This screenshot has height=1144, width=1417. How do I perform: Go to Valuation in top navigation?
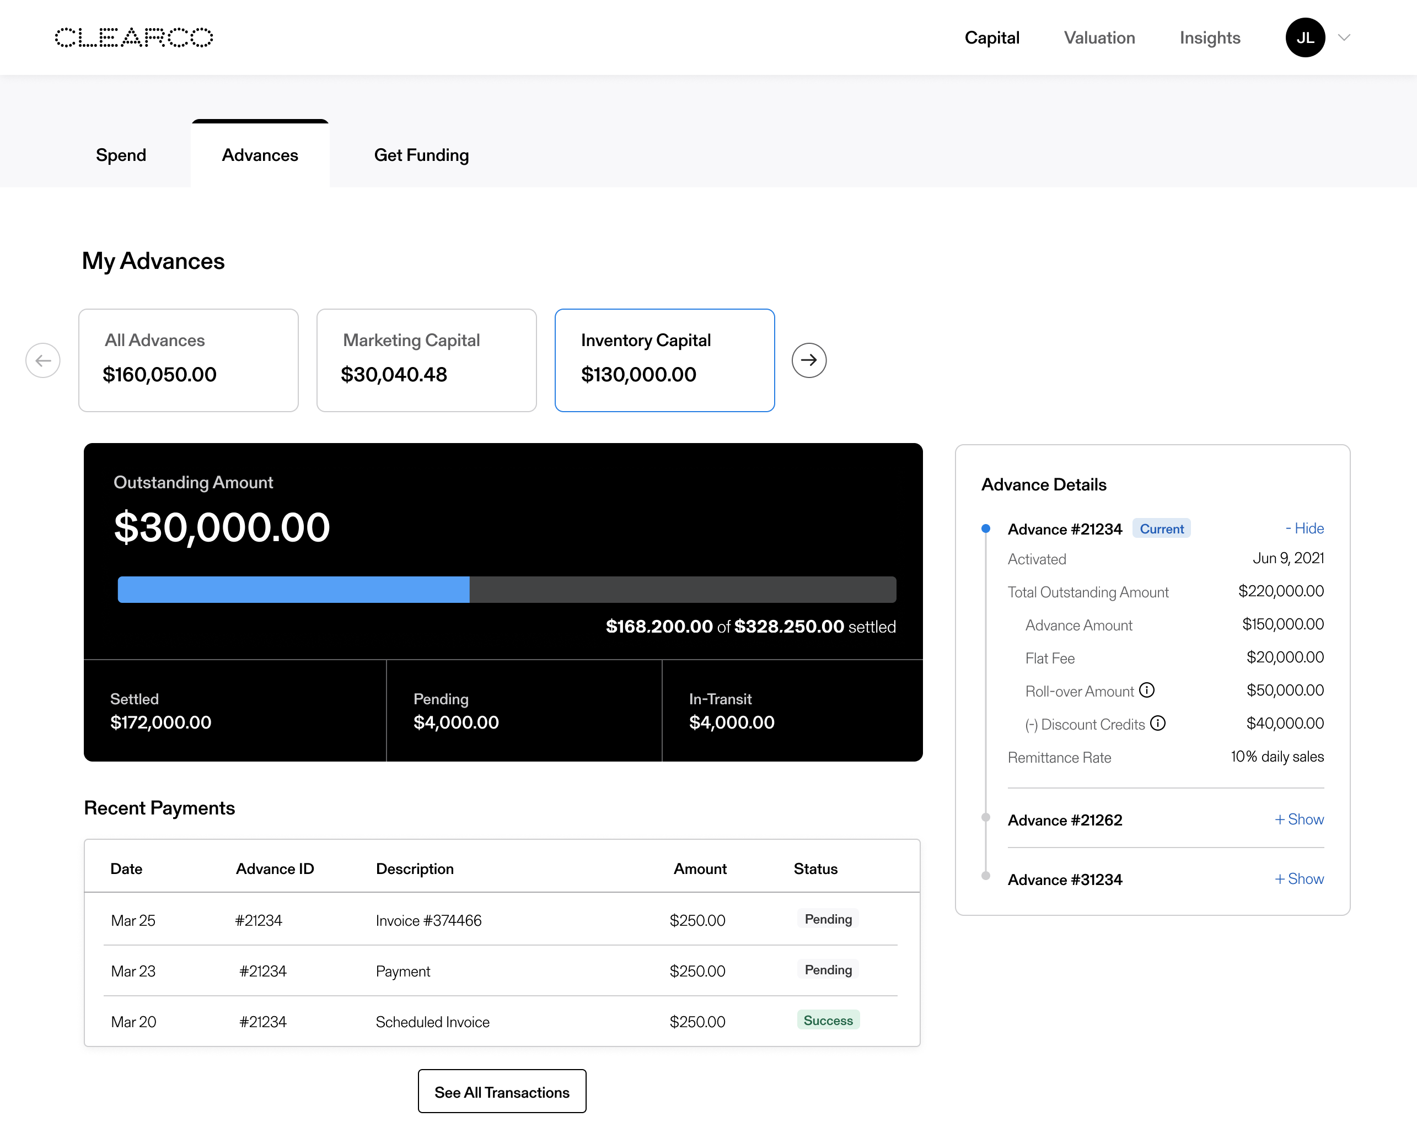[1099, 37]
